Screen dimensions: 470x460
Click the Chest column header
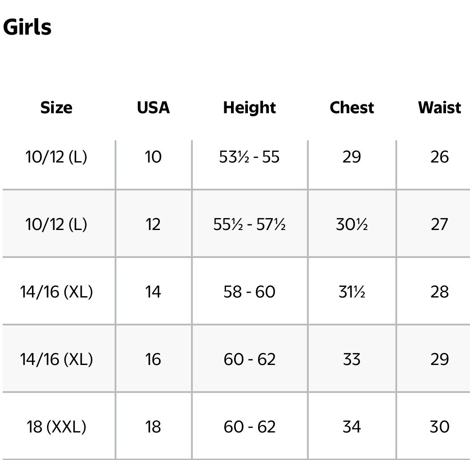click(x=351, y=107)
